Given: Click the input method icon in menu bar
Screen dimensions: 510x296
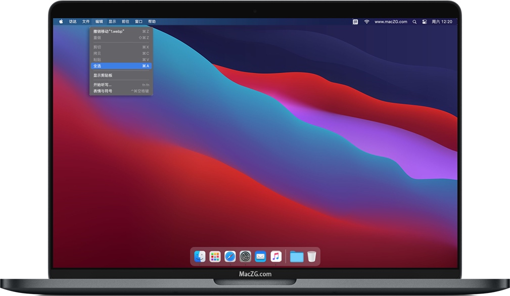Looking at the screenshot, I should click(x=355, y=22).
